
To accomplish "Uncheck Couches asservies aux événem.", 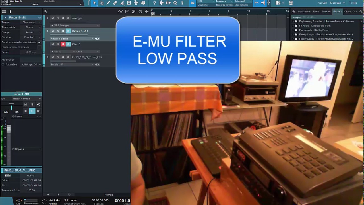I will (x=39, y=42).
